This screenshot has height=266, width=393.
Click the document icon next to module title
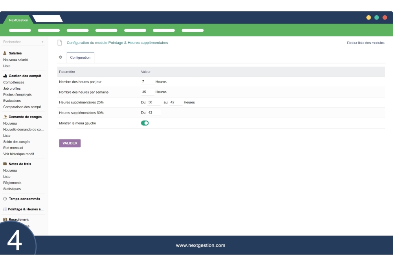point(60,42)
